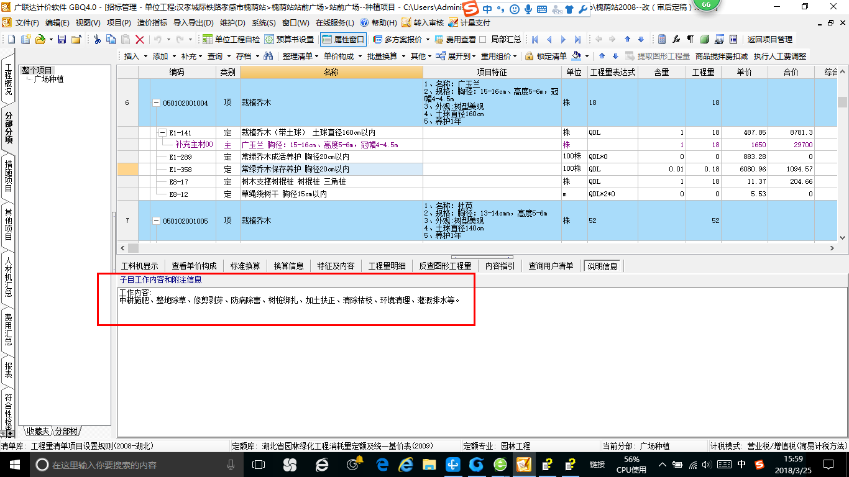Screen dimensions: 849x477
Task: Enable the 局部汇总 checkbox
Action: coord(483,39)
